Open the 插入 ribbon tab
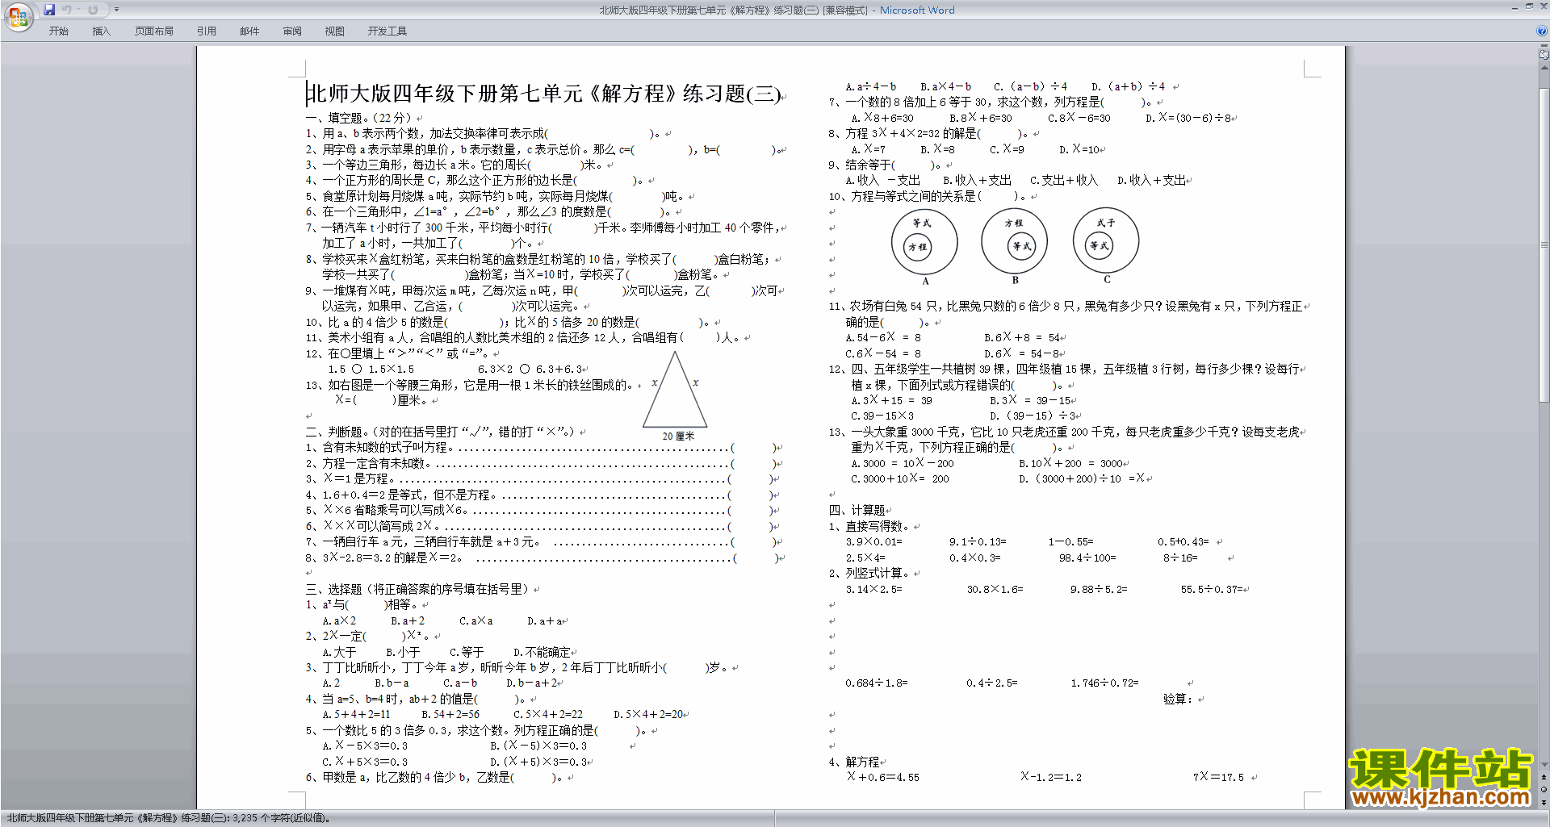 click(101, 31)
